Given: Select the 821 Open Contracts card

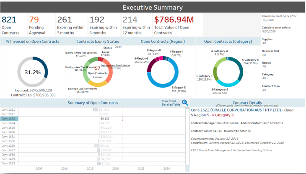Looking at the screenshot, I should pyautogui.click(x=14, y=25).
